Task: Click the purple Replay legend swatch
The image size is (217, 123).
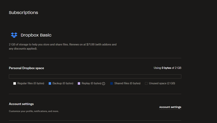Action: point(79,83)
